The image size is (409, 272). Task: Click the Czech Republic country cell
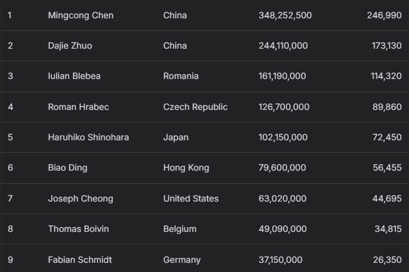click(x=195, y=107)
